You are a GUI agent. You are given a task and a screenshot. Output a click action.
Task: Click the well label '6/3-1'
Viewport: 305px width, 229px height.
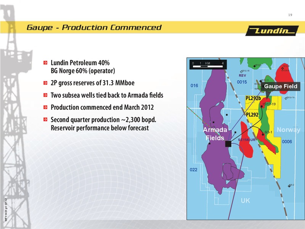click(268, 132)
